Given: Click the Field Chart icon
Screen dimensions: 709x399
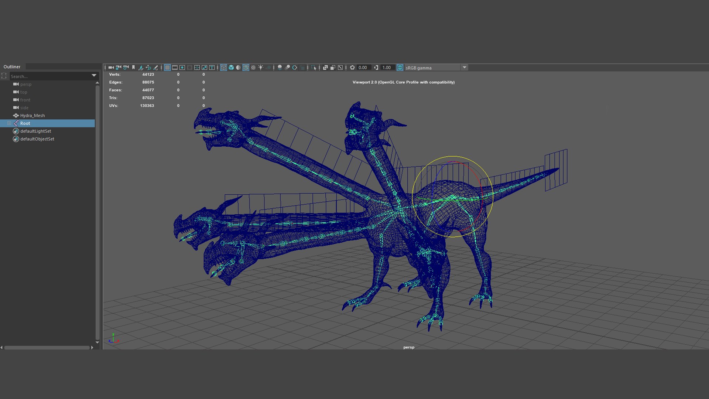Looking at the screenshot, I should coord(197,68).
